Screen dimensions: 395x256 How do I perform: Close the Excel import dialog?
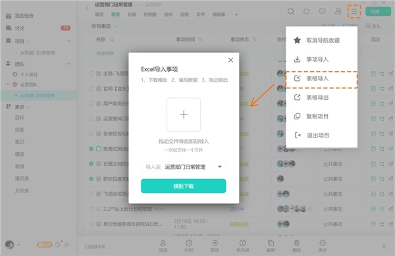tap(230, 60)
